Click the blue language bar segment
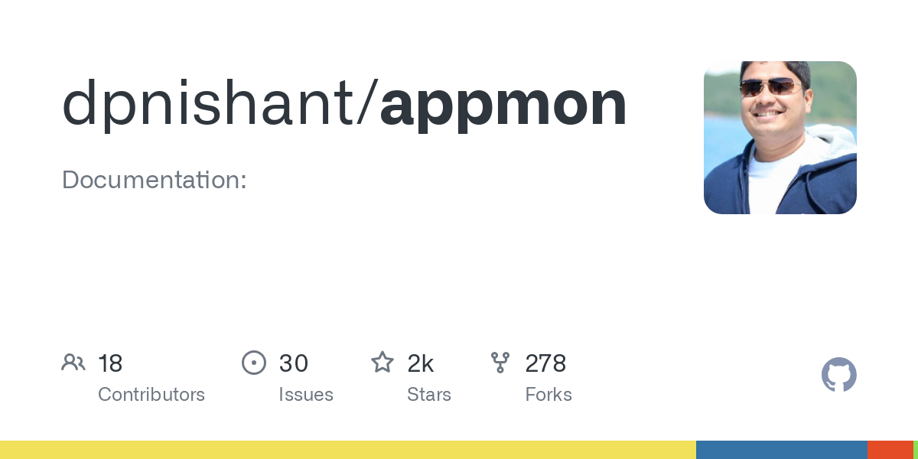 coord(781,450)
